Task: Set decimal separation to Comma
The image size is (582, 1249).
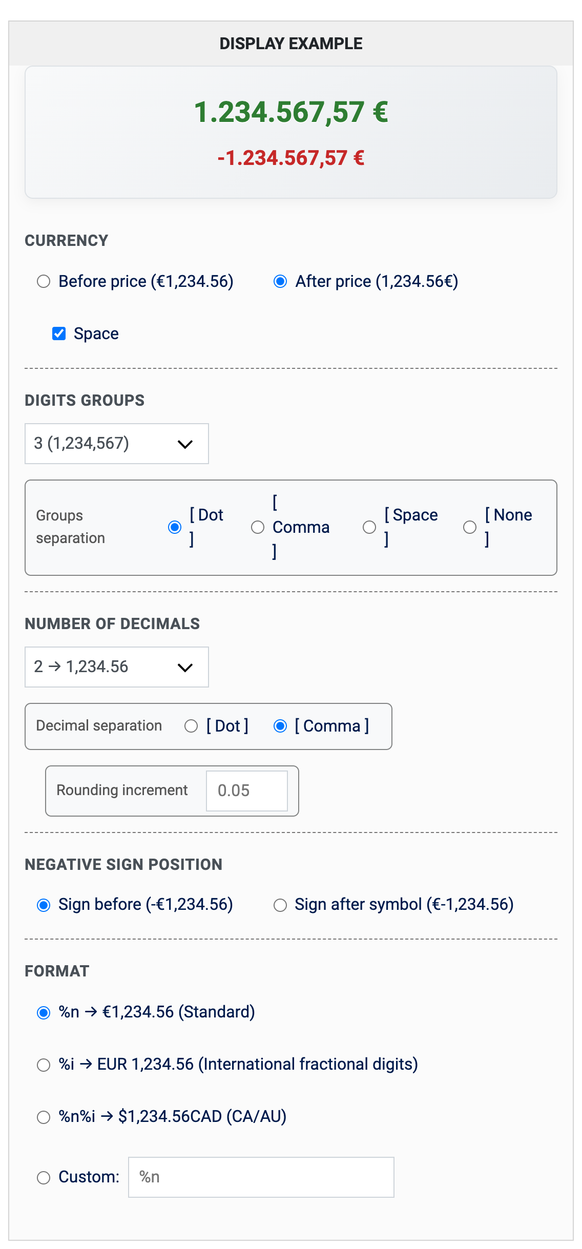Action: tap(280, 726)
